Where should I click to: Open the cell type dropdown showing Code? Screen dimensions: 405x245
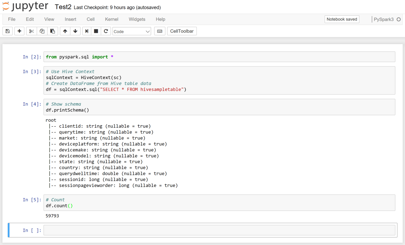click(x=131, y=31)
